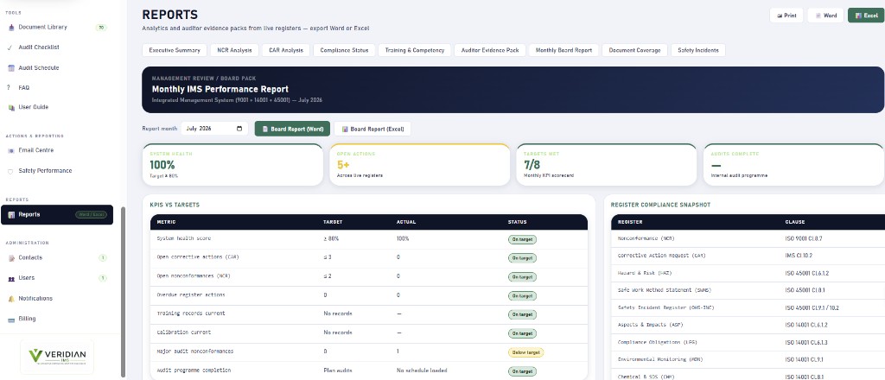Click the Audit Schedule calendar icon
Viewport: 885px width, 380px height.
[x=10, y=68]
